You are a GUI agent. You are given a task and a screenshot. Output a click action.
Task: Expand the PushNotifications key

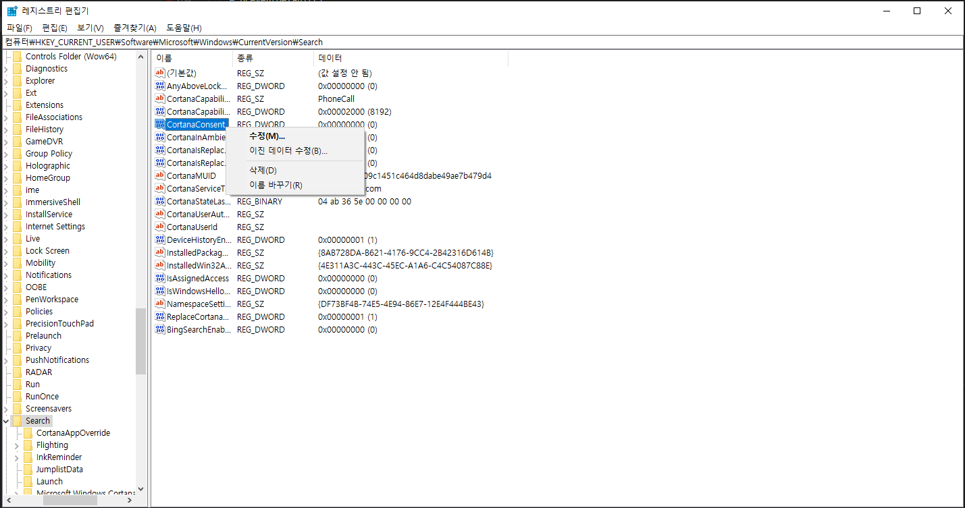click(6, 360)
